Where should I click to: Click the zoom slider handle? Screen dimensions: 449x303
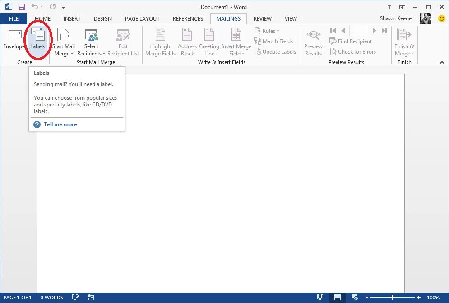(x=393, y=298)
